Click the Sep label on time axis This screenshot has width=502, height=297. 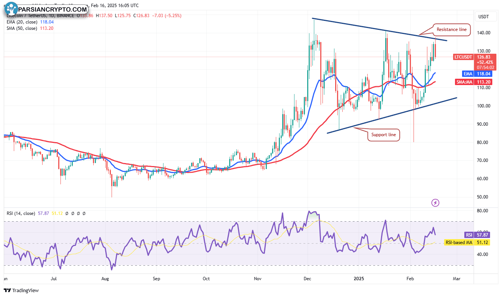point(156,279)
